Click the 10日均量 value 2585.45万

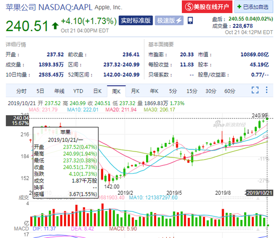click(51, 74)
